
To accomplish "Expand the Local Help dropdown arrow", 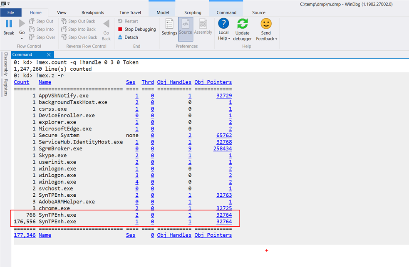I will click(x=229, y=39).
